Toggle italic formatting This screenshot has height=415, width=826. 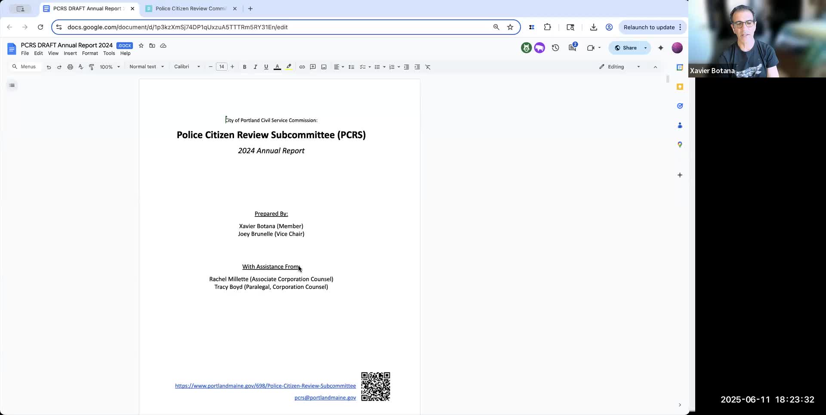[x=255, y=67]
